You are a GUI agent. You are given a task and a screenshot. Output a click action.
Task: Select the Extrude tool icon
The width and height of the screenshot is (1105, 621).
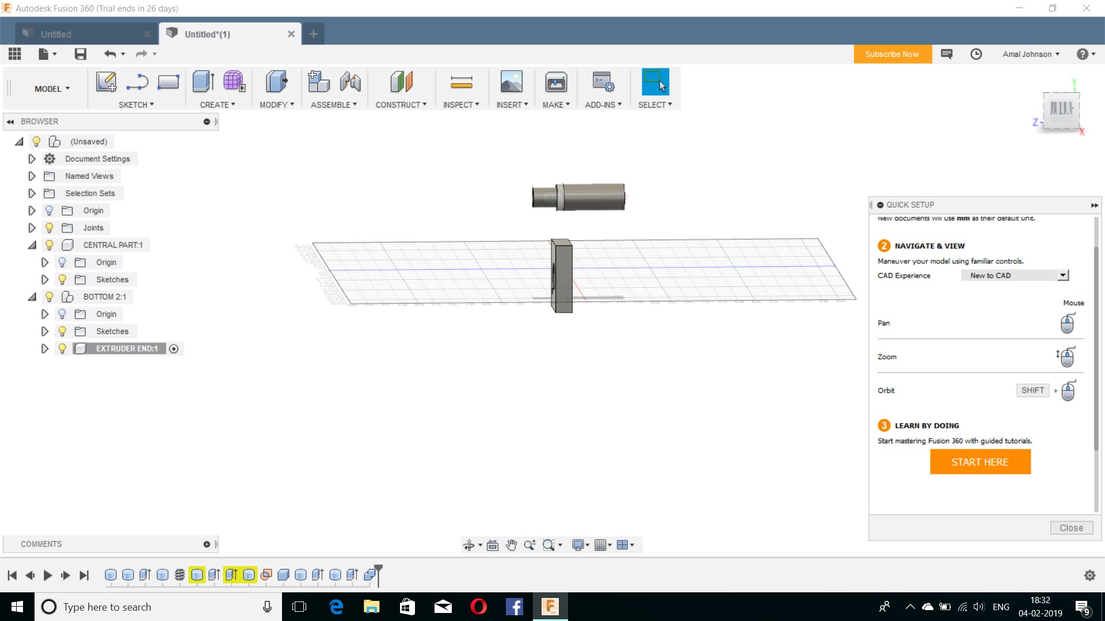pos(203,82)
